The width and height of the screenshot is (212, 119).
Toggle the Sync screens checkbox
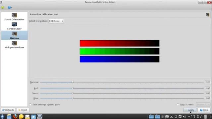(178, 104)
